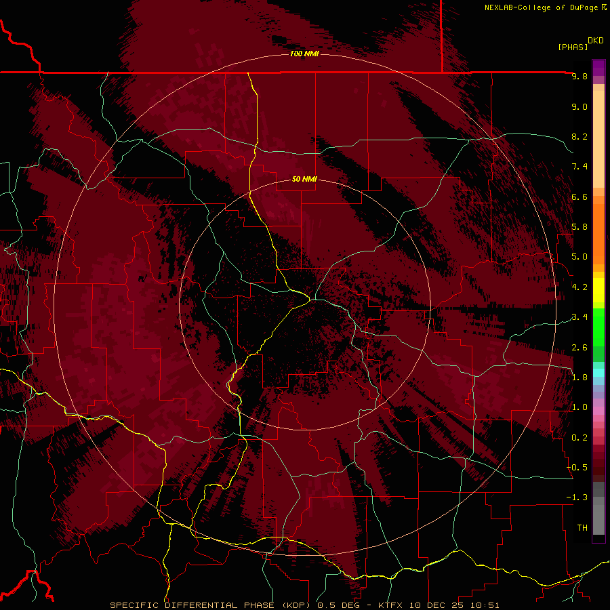
Task: Click the 'TH' legend label
Action: point(582,528)
